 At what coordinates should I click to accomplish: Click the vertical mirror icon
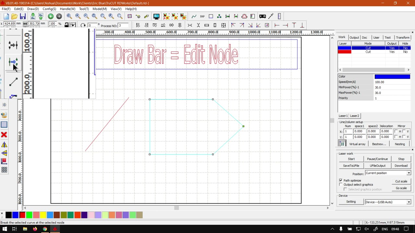click(4, 153)
